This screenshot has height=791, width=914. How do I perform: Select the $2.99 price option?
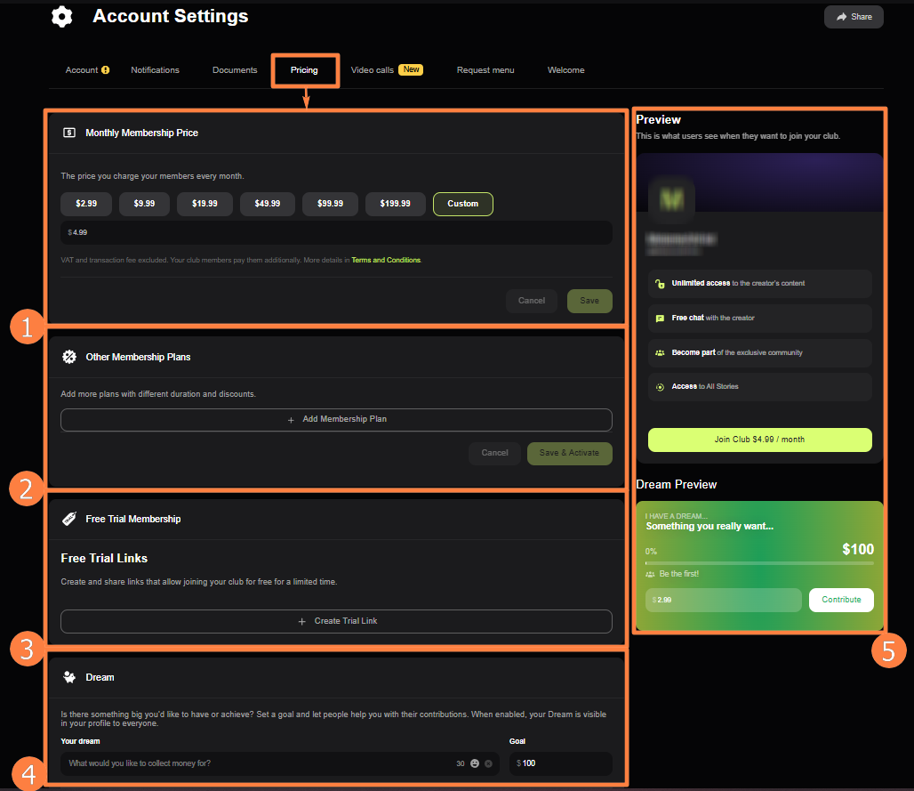click(86, 204)
